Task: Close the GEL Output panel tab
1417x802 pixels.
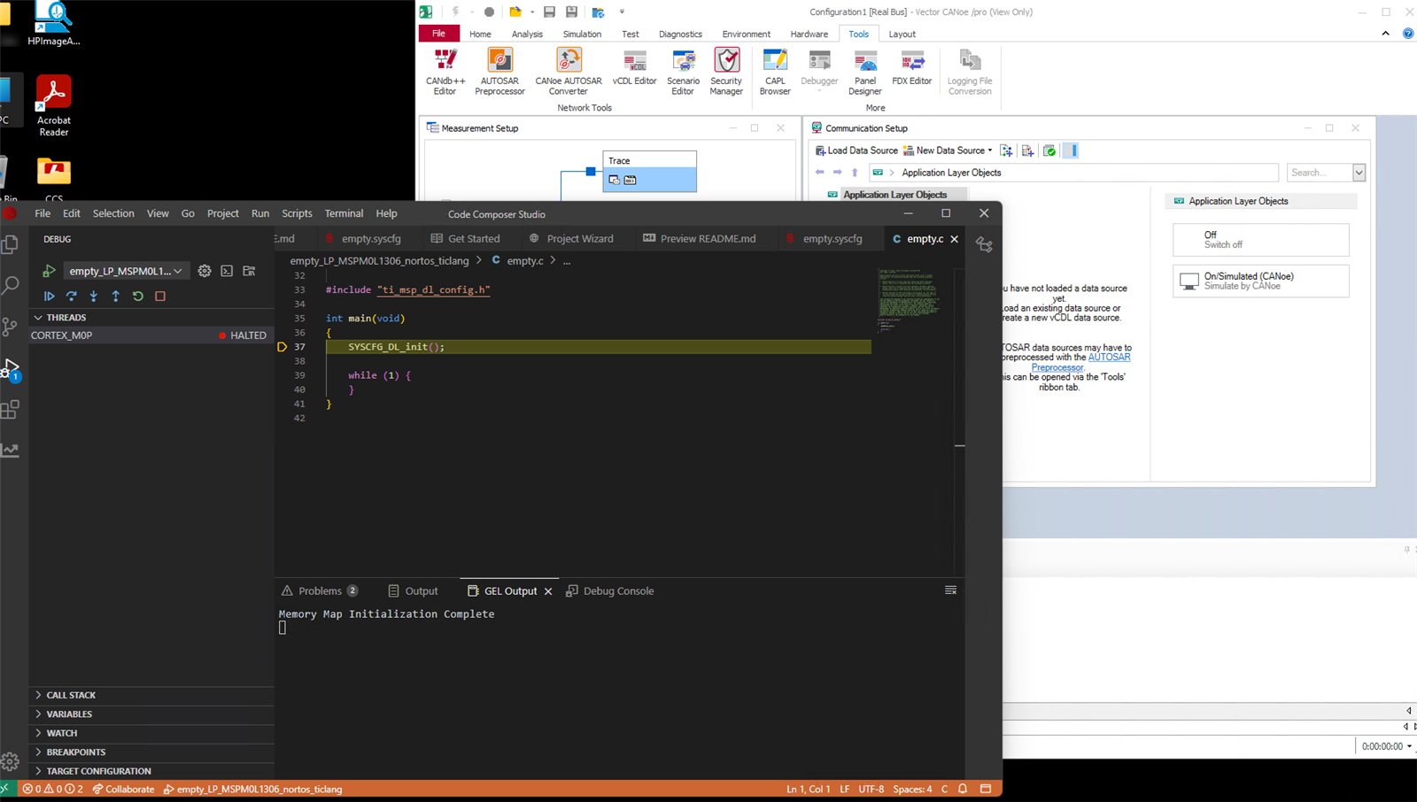Action: [x=548, y=591]
